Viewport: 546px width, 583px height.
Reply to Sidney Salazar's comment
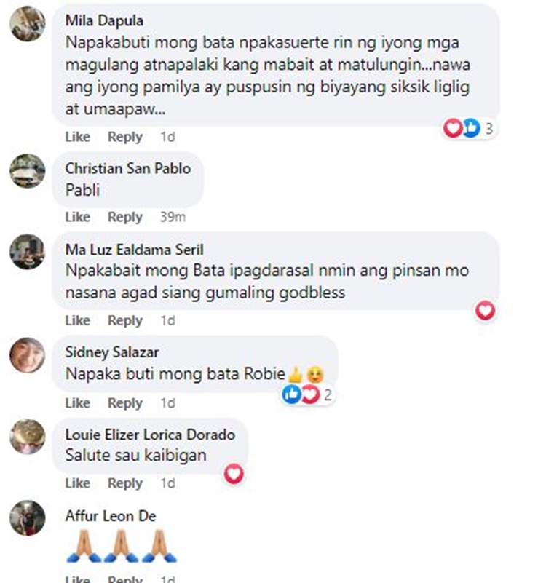tap(125, 403)
